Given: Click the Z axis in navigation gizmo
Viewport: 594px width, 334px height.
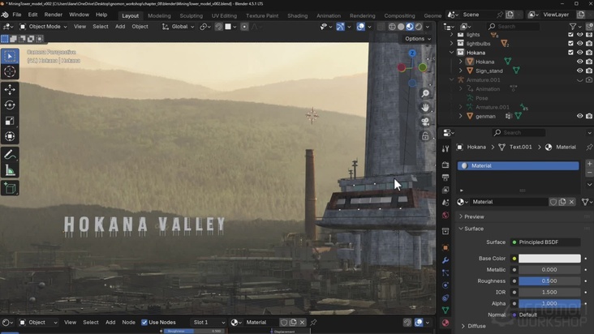Looking at the screenshot, I should (412, 54).
